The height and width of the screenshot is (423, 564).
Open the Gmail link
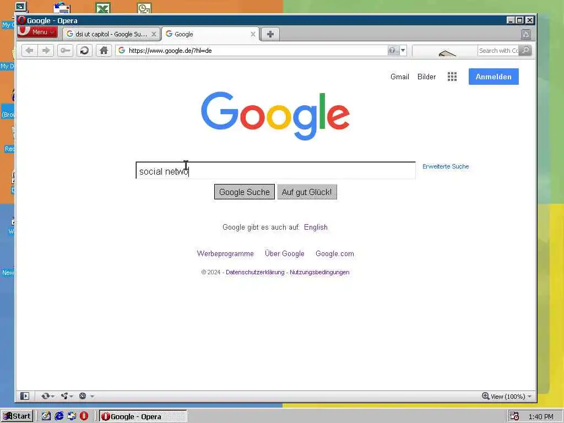tap(400, 77)
